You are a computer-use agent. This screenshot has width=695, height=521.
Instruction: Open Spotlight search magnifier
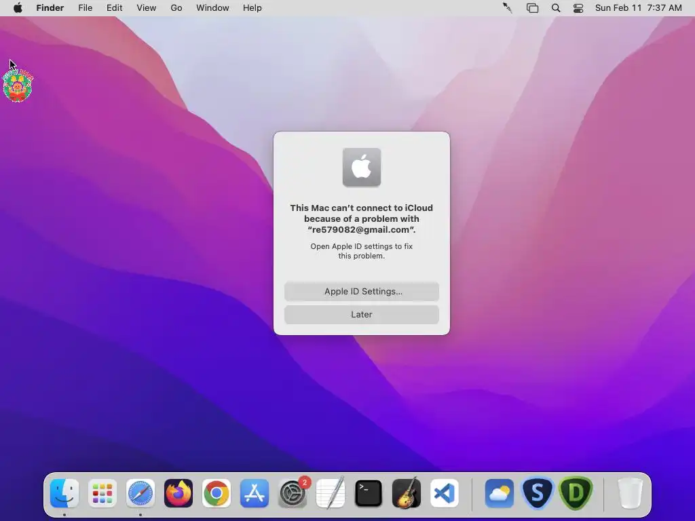(556, 8)
